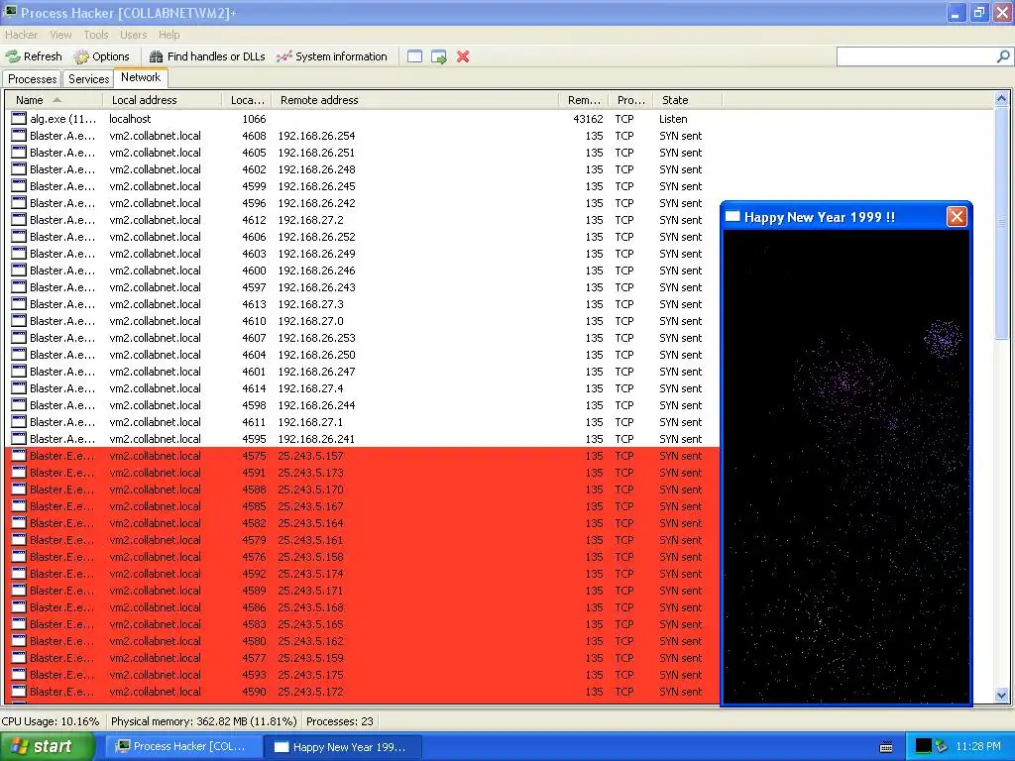Sort by the Protocol column header

tap(631, 100)
